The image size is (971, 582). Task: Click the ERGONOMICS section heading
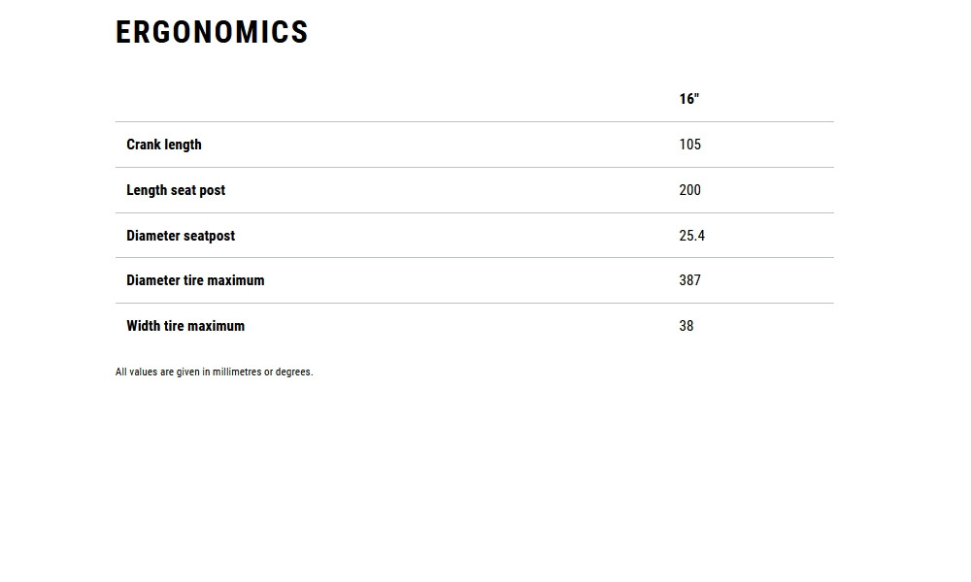point(212,32)
